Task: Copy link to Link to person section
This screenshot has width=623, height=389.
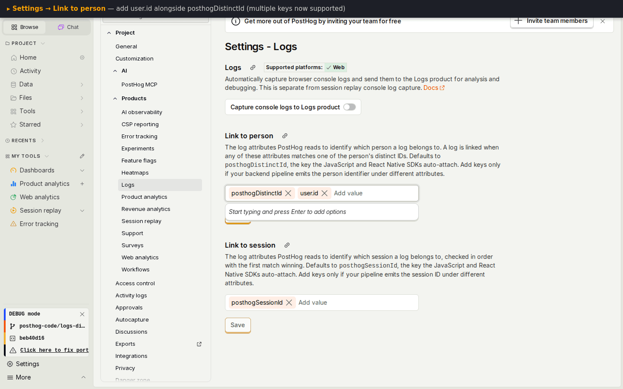Action: click(x=285, y=136)
